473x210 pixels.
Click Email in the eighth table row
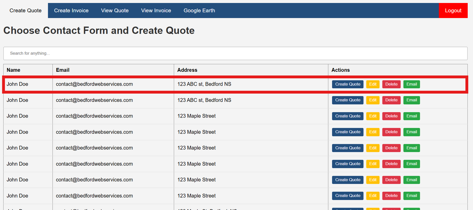pyautogui.click(x=412, y=196)
